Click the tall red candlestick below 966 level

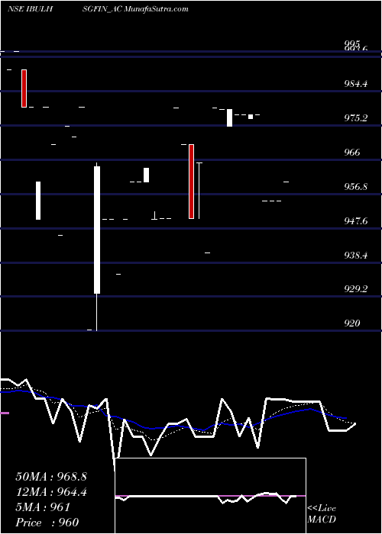pos(191,182)
